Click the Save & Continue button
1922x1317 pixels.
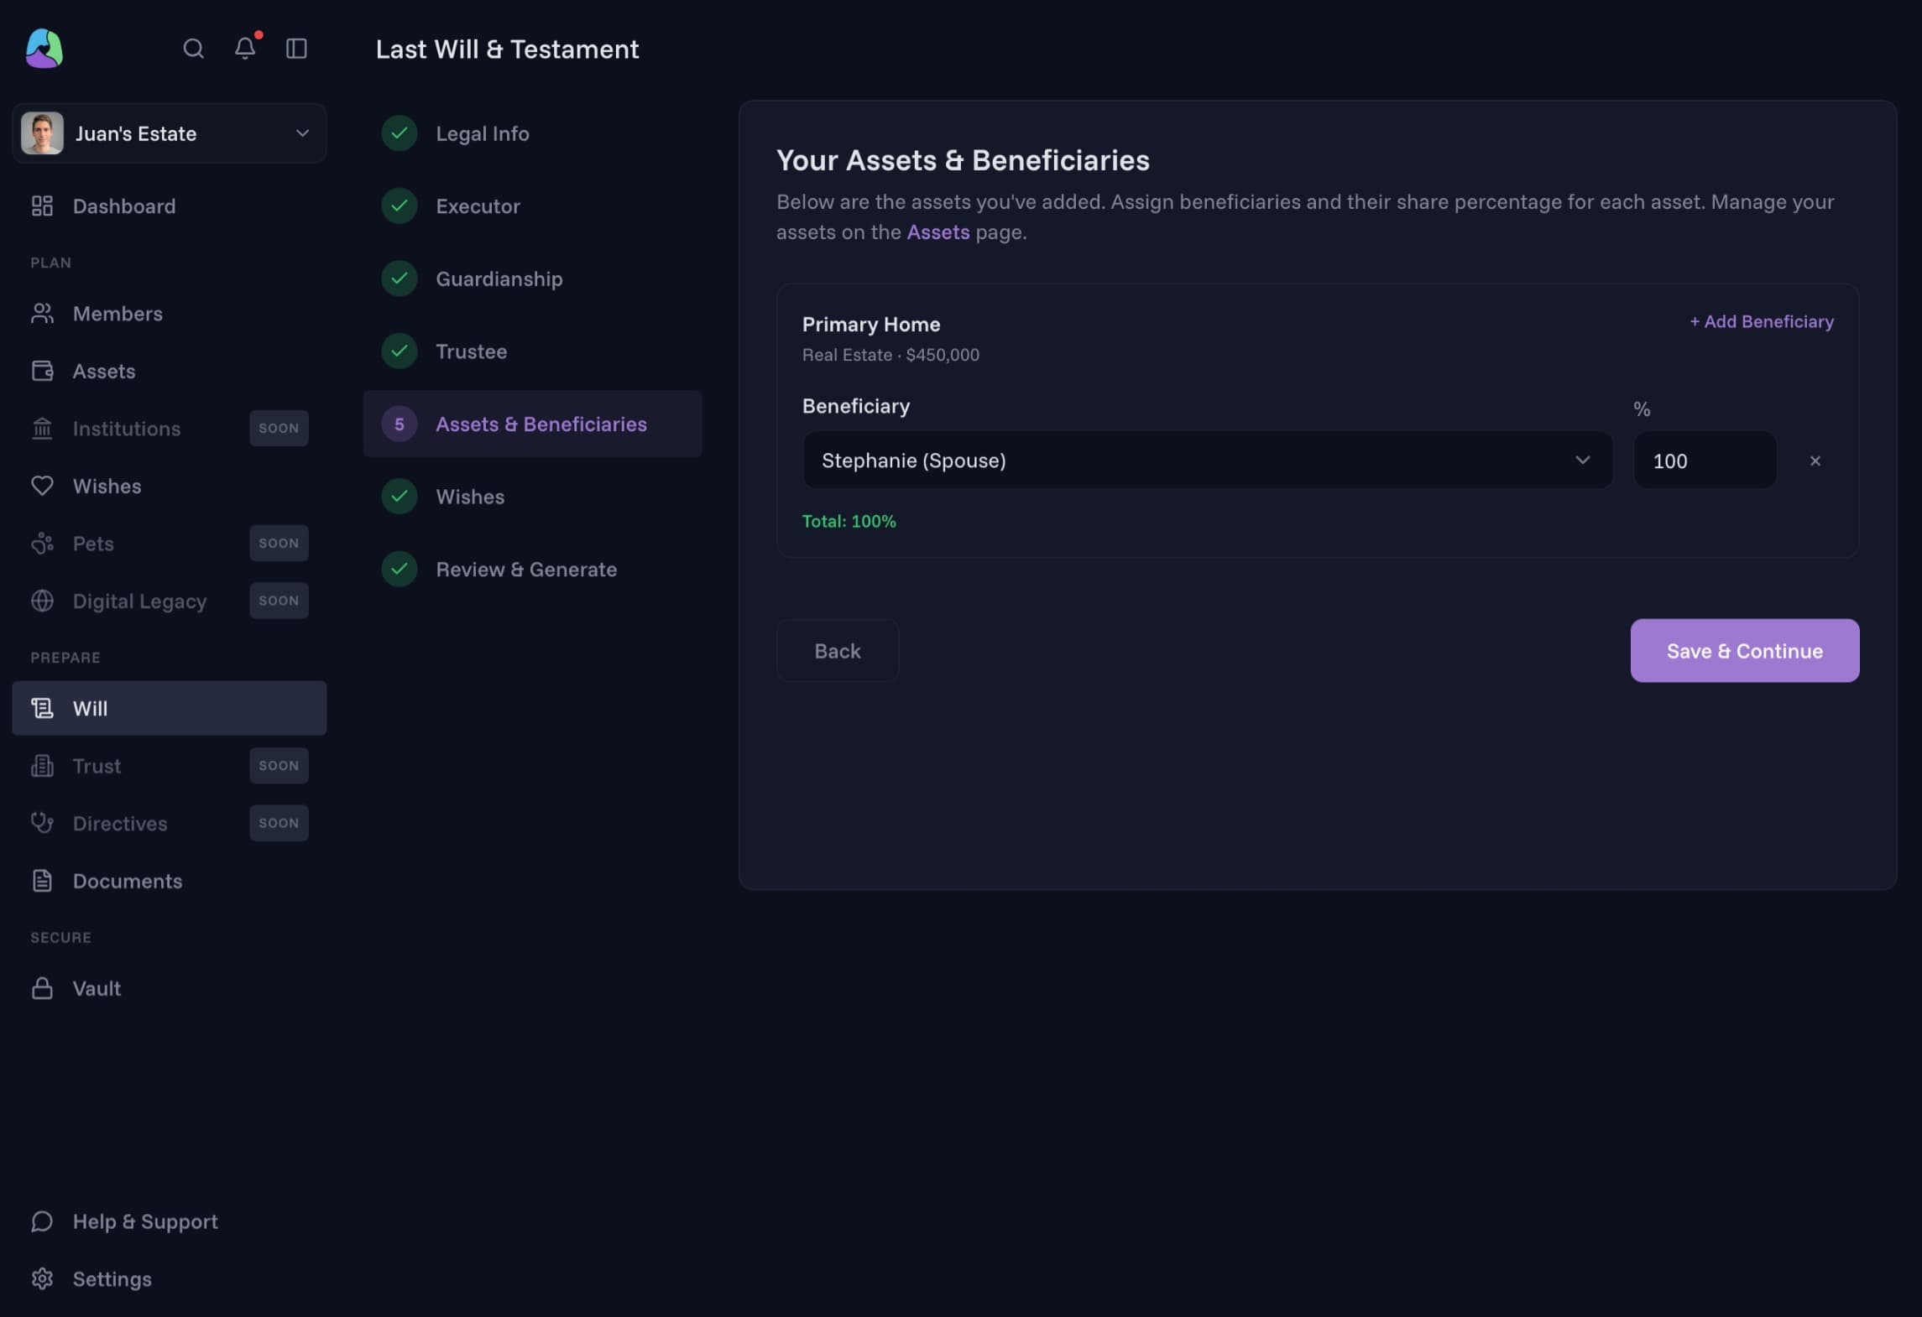1744,651
